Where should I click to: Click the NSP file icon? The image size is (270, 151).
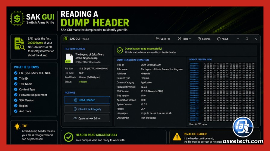[x=69, y=58]
